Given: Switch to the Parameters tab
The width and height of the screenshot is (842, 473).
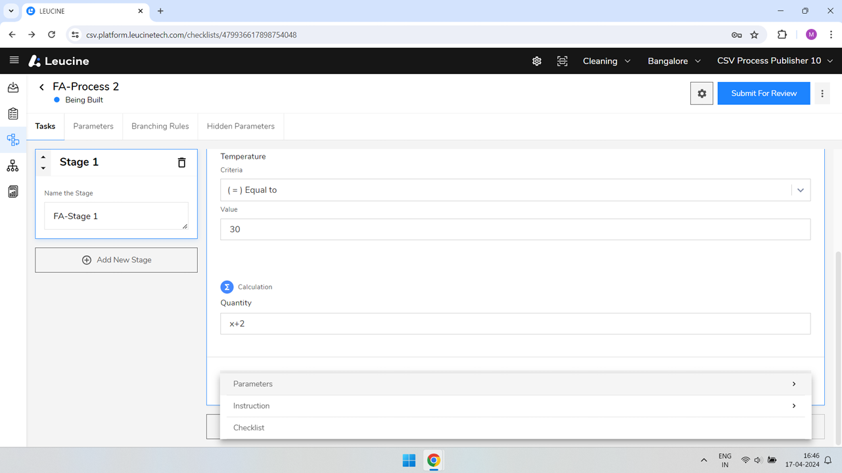Looking at the screenshot, I should click(93, 126).
